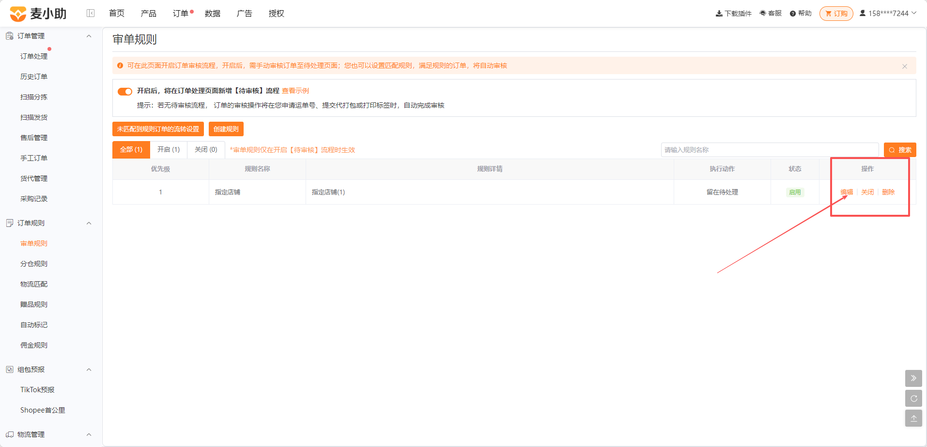The image size is (927, 447).
Task: Collapse the sidebar with the fold icon
Action: tap(91, 13)
